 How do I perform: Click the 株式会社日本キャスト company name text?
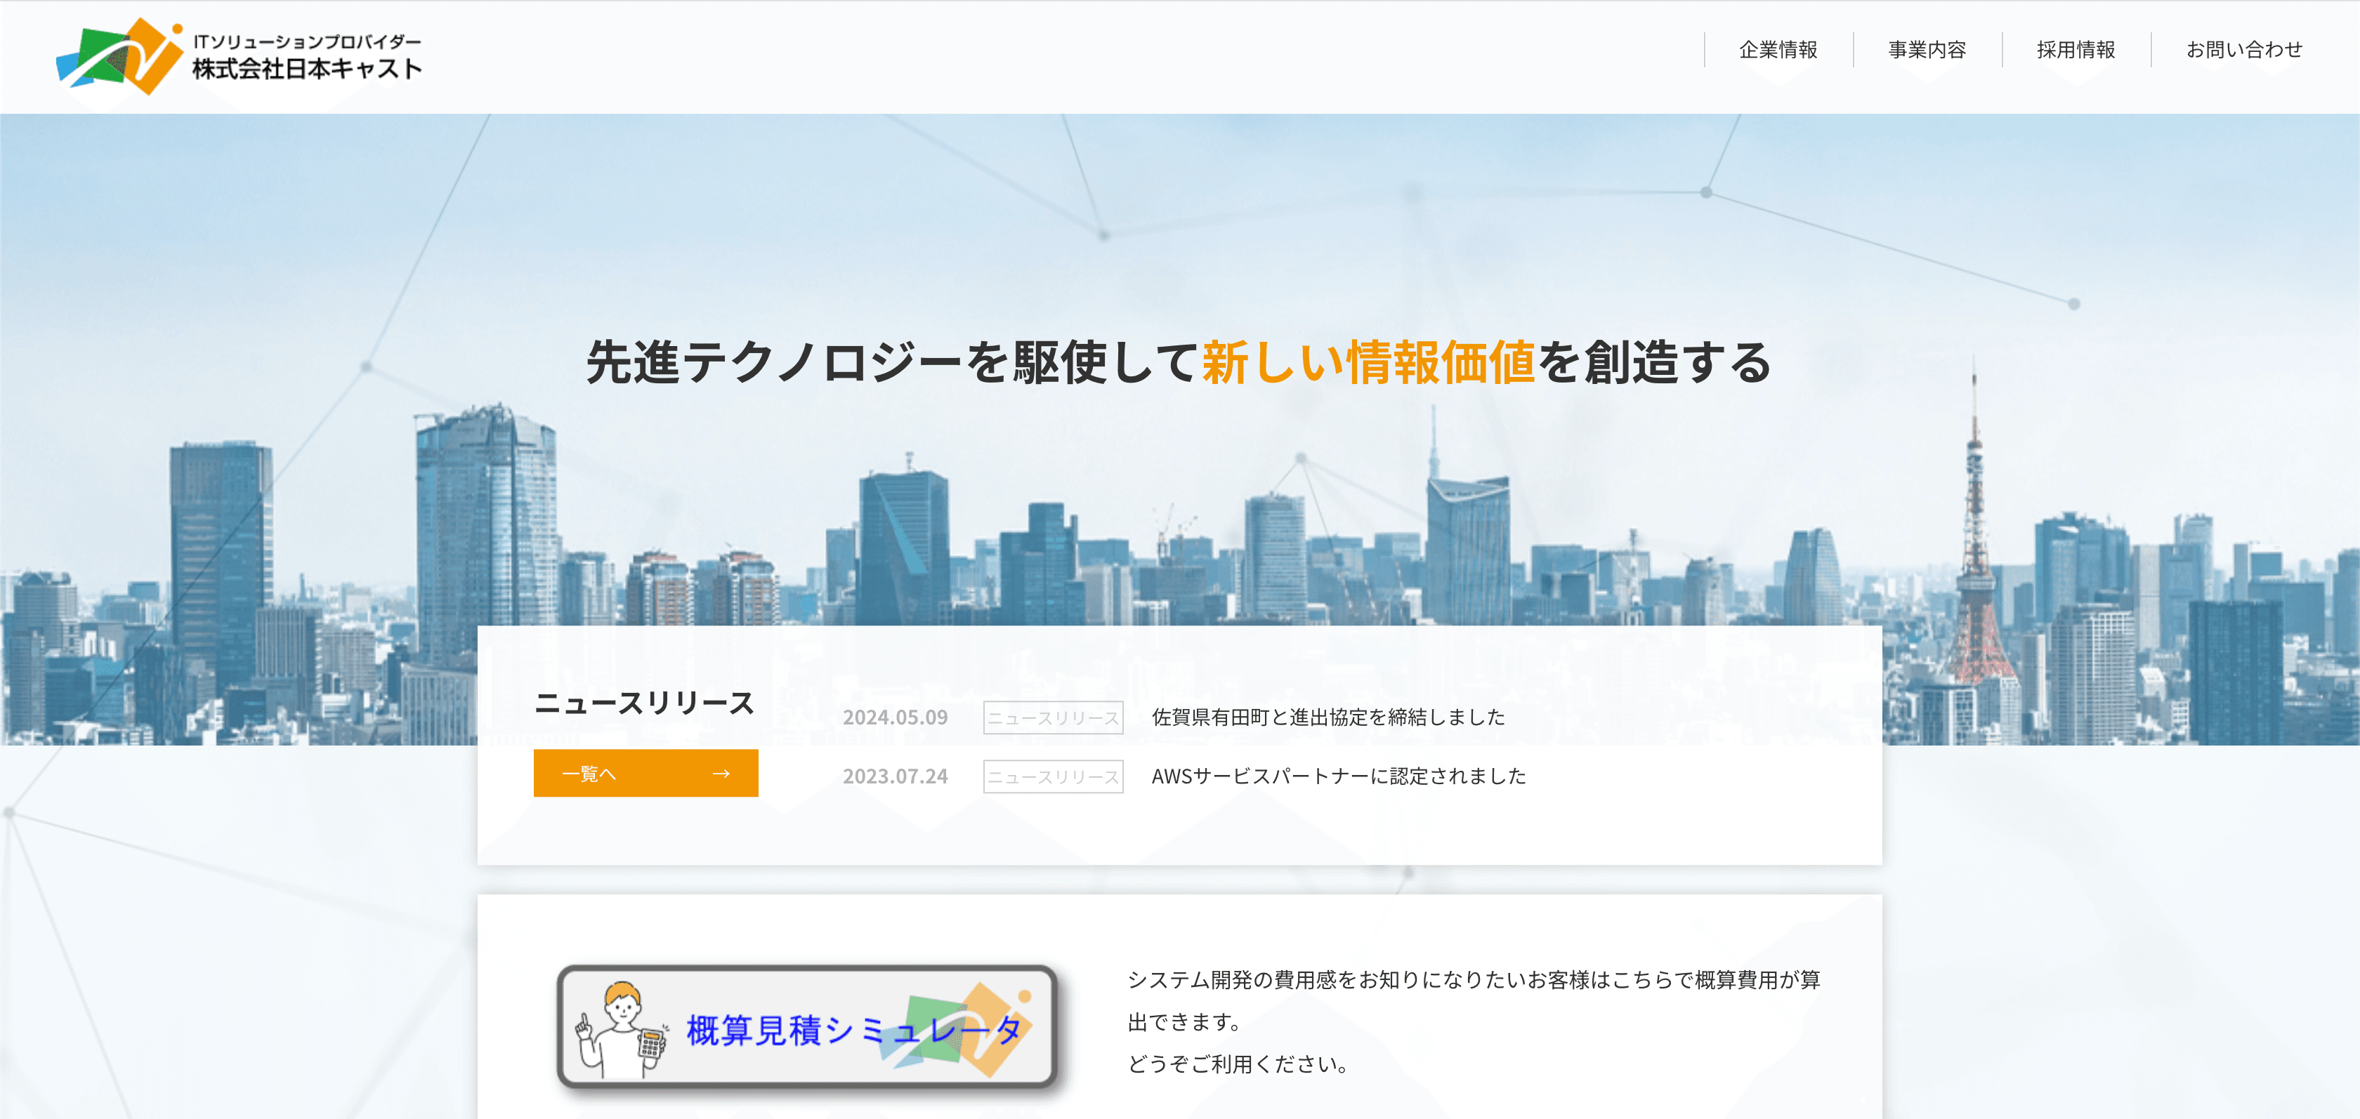point(307,69)
